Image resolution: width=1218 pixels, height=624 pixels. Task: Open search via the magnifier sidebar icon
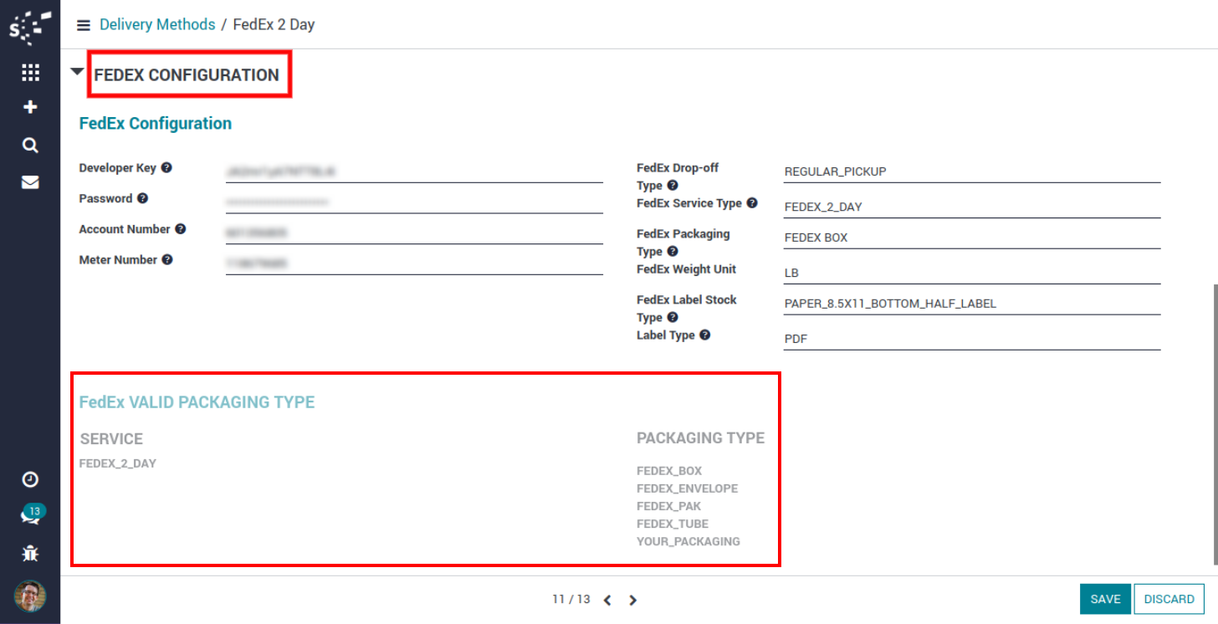[30, 146]
